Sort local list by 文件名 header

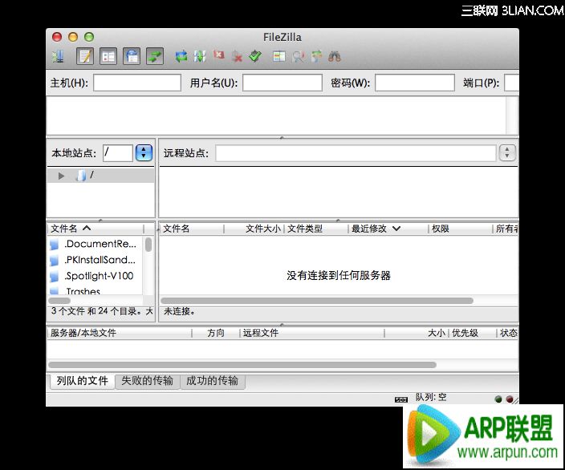[x=96, y=229]
